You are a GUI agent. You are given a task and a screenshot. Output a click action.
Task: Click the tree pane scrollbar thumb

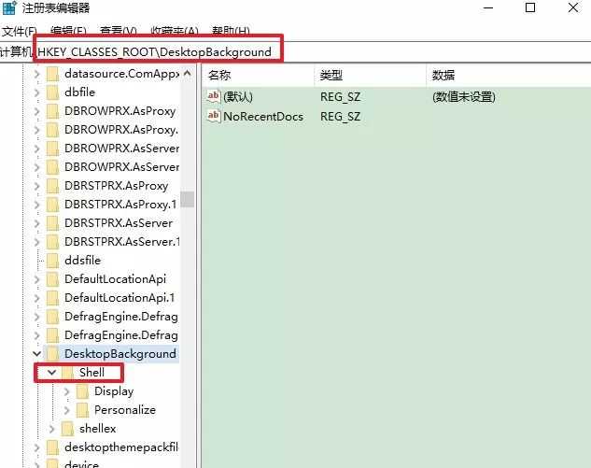point(188,200)
